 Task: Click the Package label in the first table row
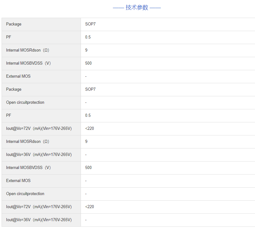14,24
